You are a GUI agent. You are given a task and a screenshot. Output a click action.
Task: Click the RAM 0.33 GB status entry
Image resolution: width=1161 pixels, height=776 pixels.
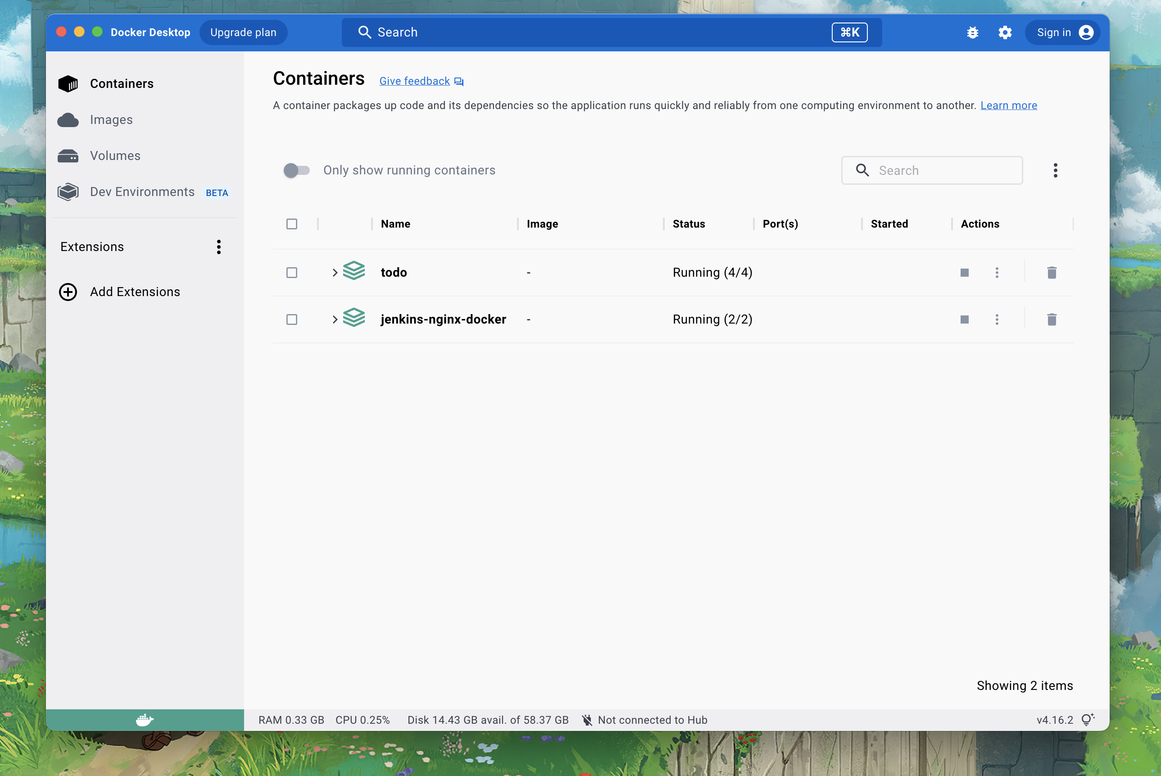(x=291, y=721)
